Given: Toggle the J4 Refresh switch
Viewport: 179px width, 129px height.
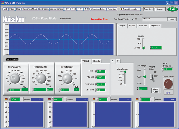Looking at the screenshot, I should [x=153, y=99].
